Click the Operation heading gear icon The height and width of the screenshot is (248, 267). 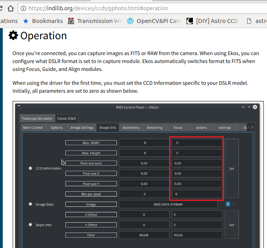(x=13, y=35)
